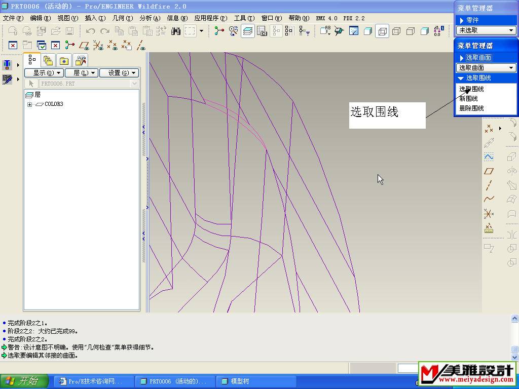Toggle coordinate system display eye icon
The width and height of the screenshot is (519, 389).
pyautogui.click(x=98, y=45)
